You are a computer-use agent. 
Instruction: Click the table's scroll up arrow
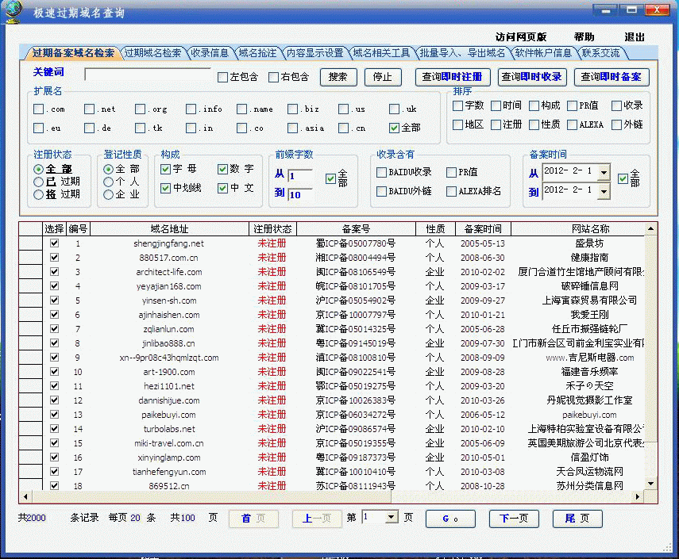pyautogui.click(x=650, y=228)
